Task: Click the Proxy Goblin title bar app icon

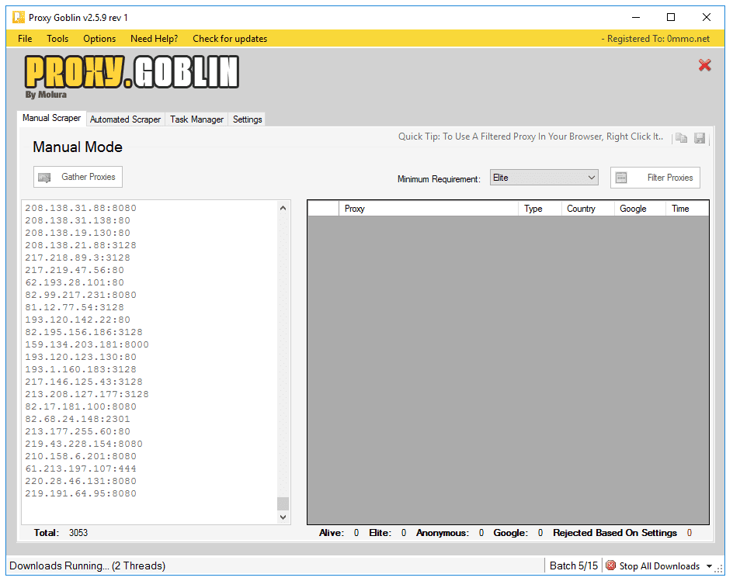Action: (18, 17)
